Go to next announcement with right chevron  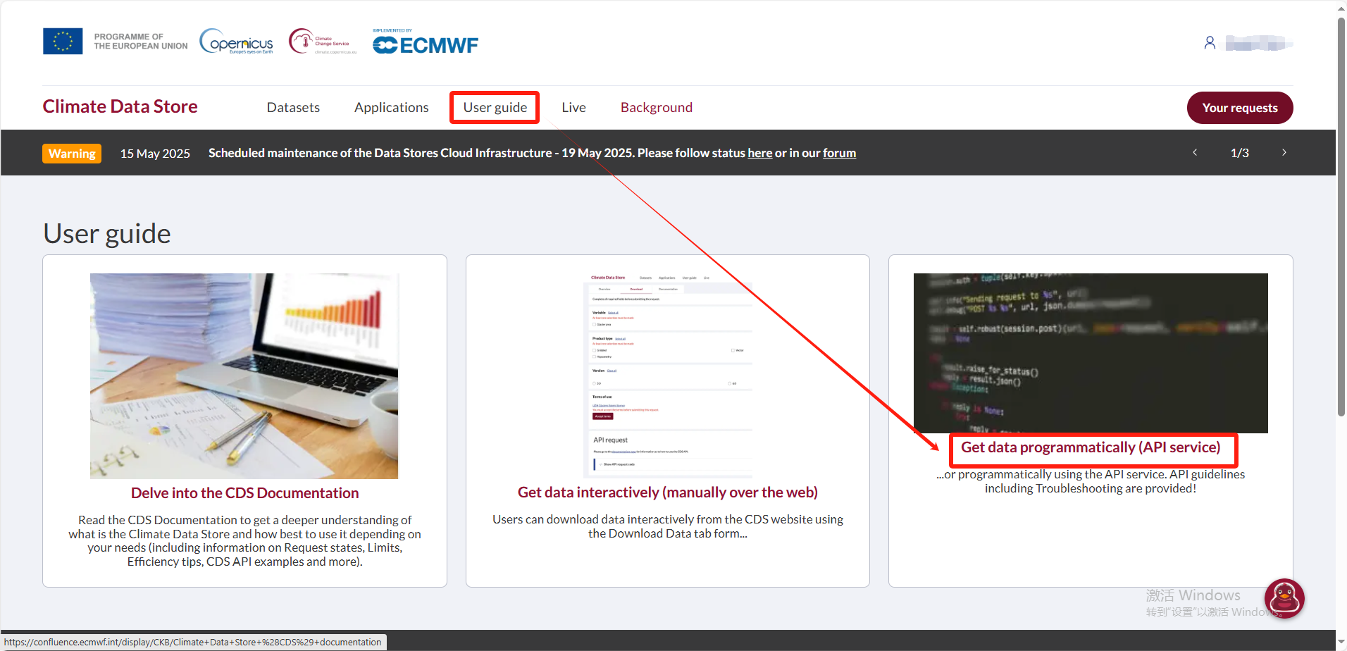coord(1284,152)
